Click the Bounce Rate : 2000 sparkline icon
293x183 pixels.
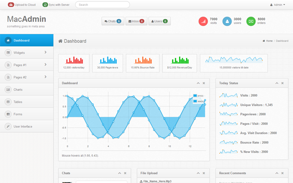(x=229, y=142)
